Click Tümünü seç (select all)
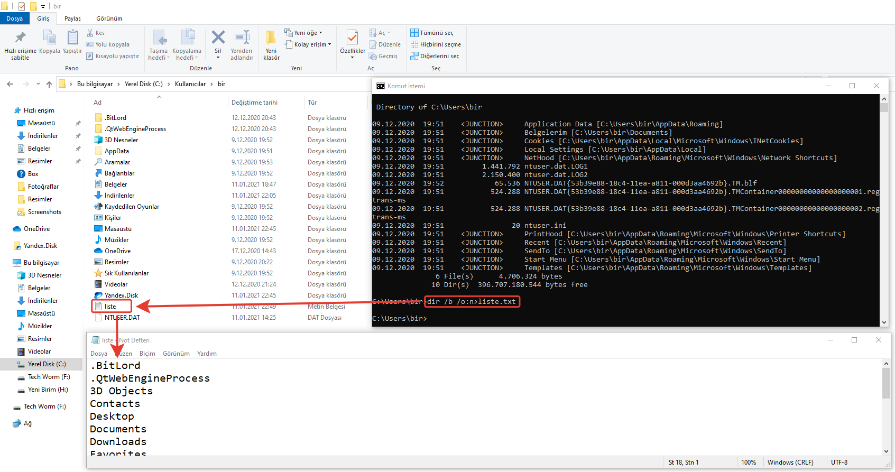This screenshot has width=895, height=472. pos(432,33)
